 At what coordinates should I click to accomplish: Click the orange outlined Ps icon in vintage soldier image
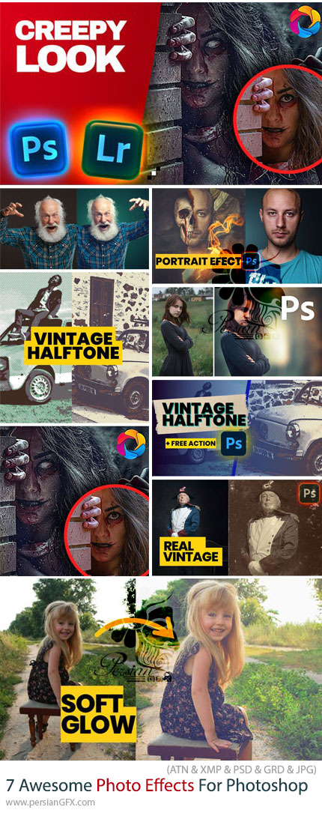coord(310,493)
